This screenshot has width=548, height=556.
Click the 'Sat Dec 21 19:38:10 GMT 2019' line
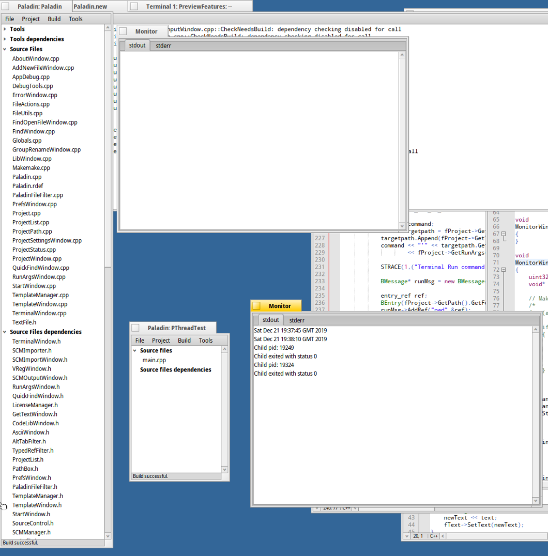291,339
